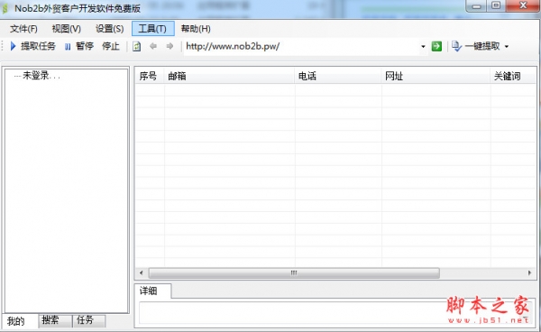Switch to the 任务 tab

(x=88, y=320)
